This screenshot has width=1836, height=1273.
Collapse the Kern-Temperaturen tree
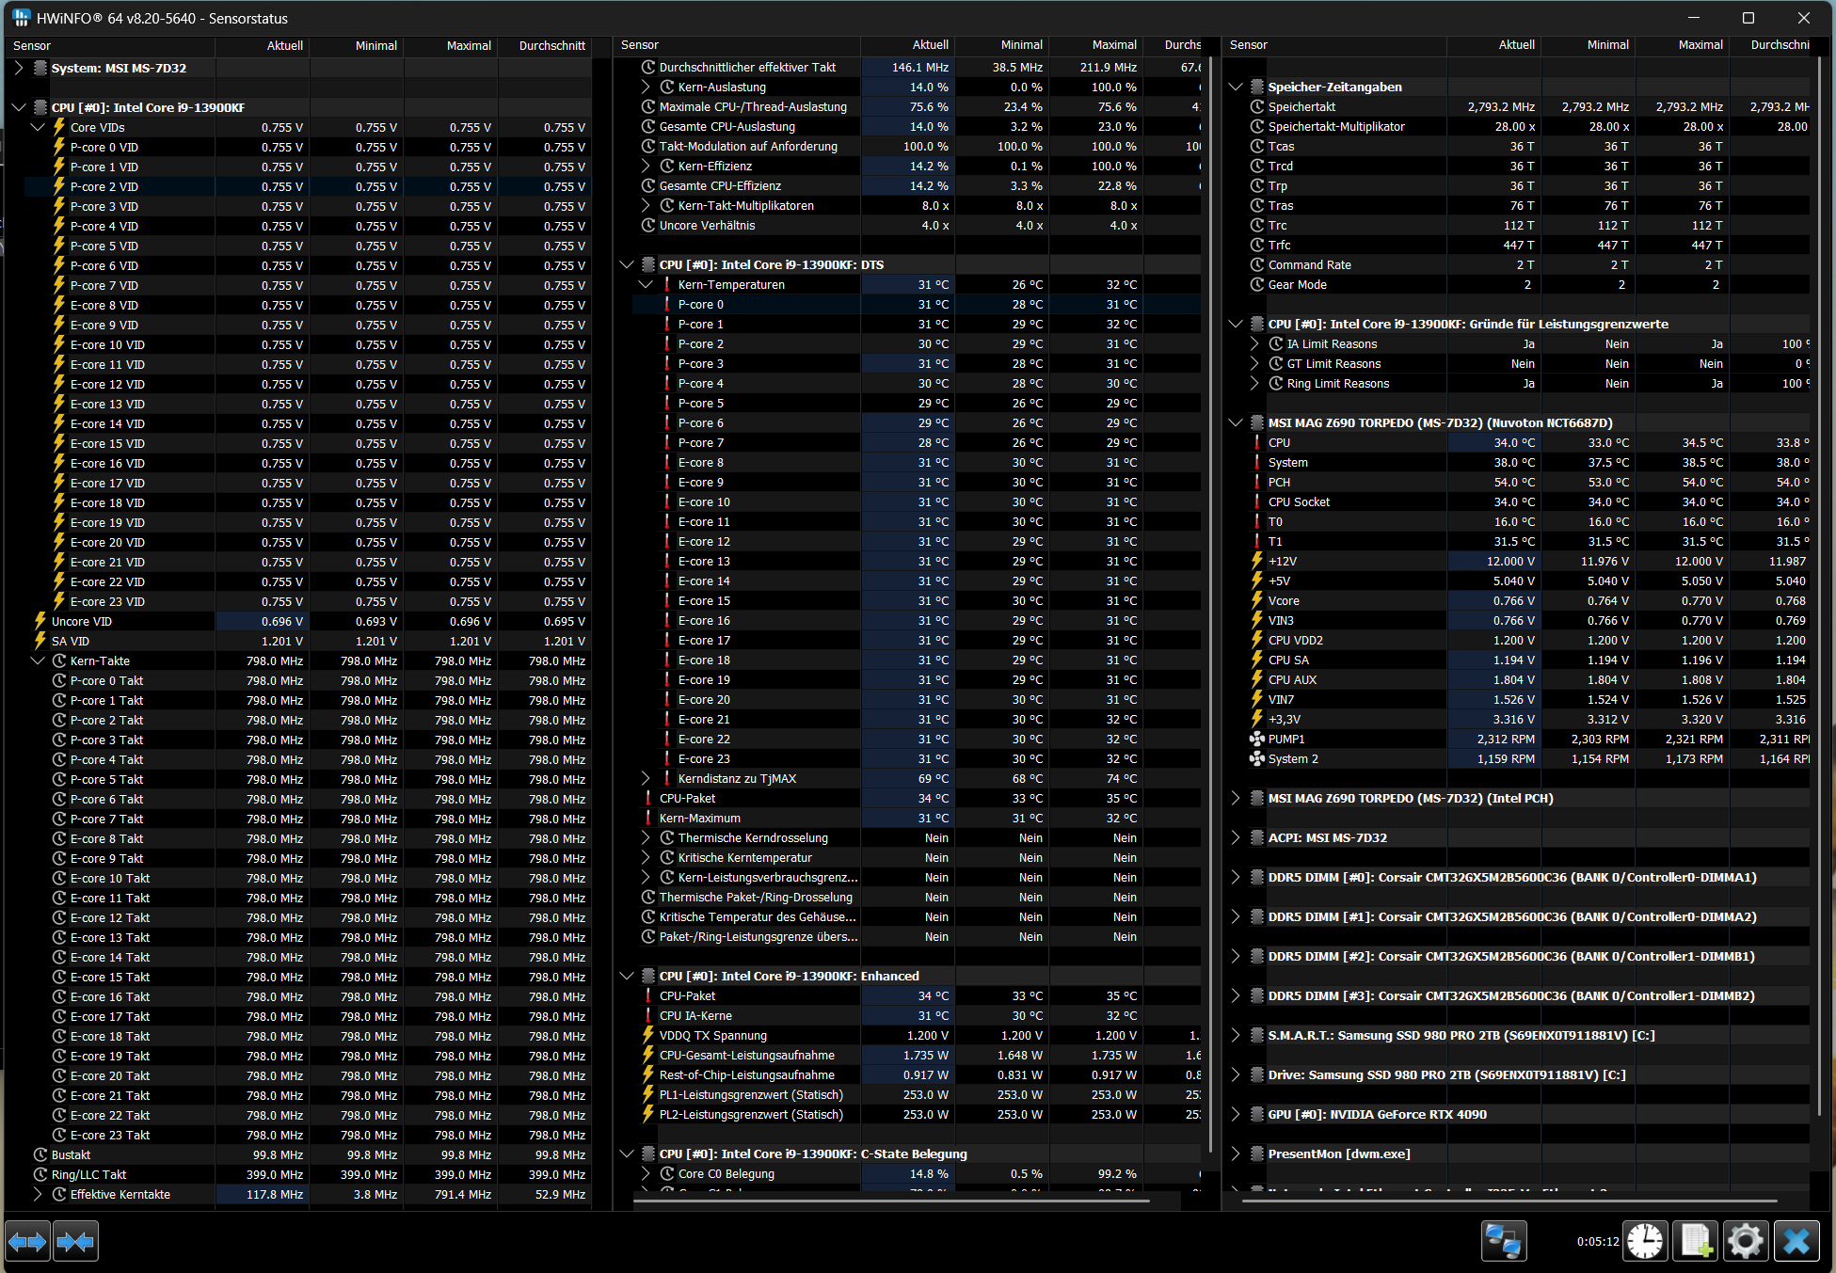[x=646, y=284]
